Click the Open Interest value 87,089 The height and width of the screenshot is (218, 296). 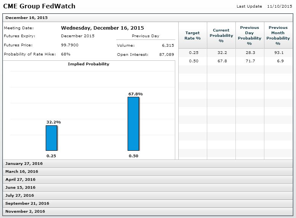tap(166, 55)
